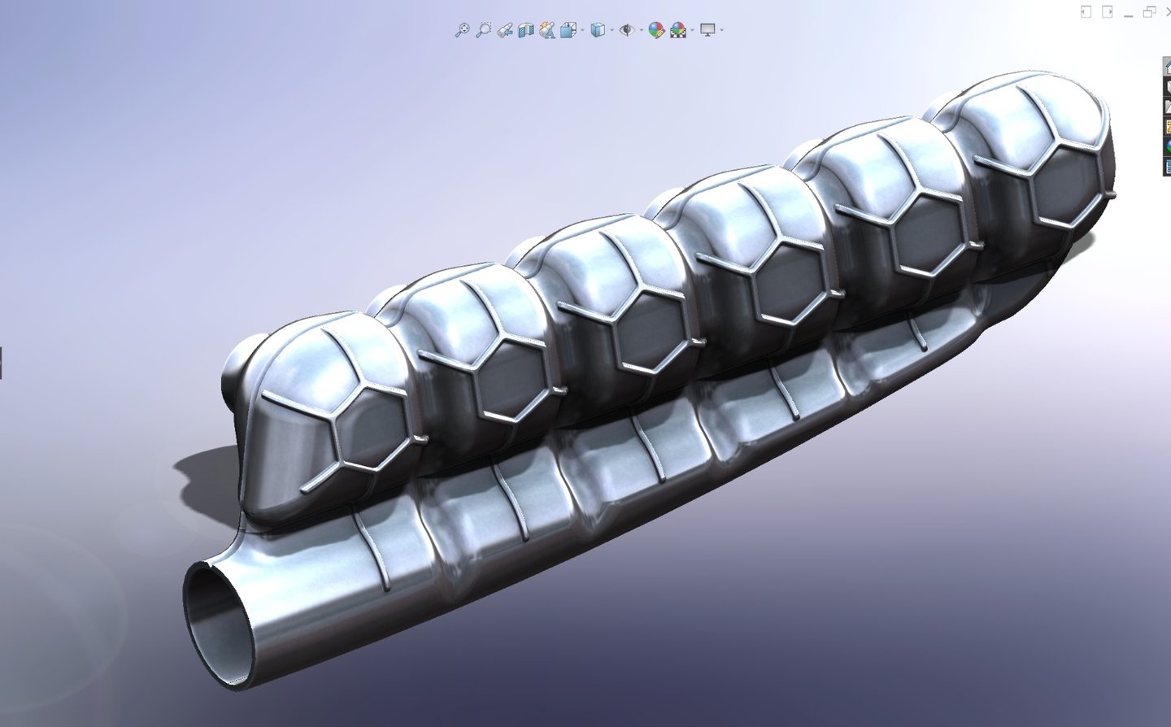Open the Edit Appearance color ball tool

657,31
